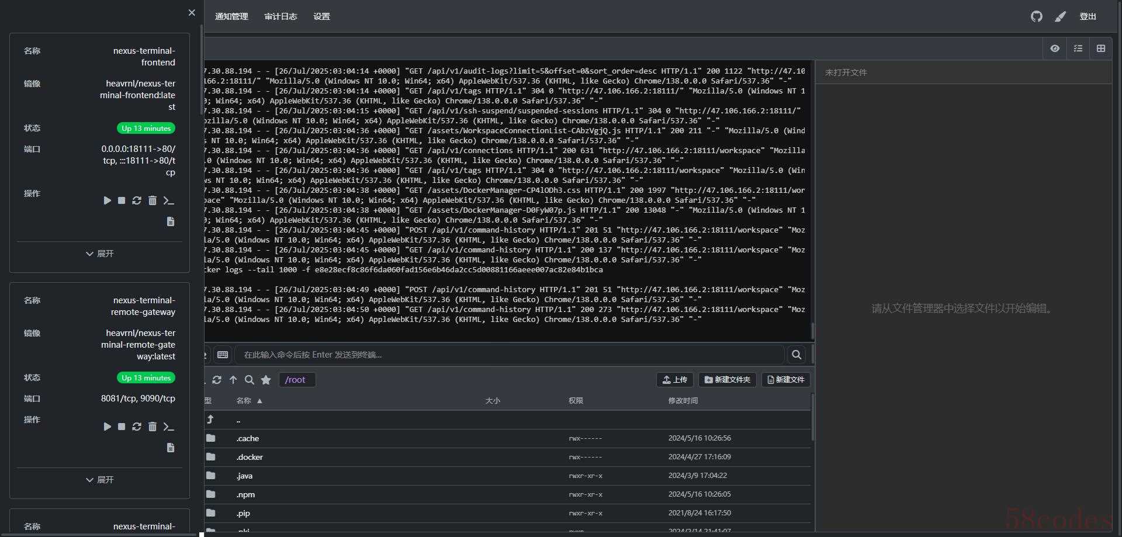
Task: Click .docker modified time 2024/4/27 17:16:09
Action: pyautogui.click(x=699, y=457)
